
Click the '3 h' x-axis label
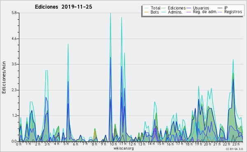[47, 144]
